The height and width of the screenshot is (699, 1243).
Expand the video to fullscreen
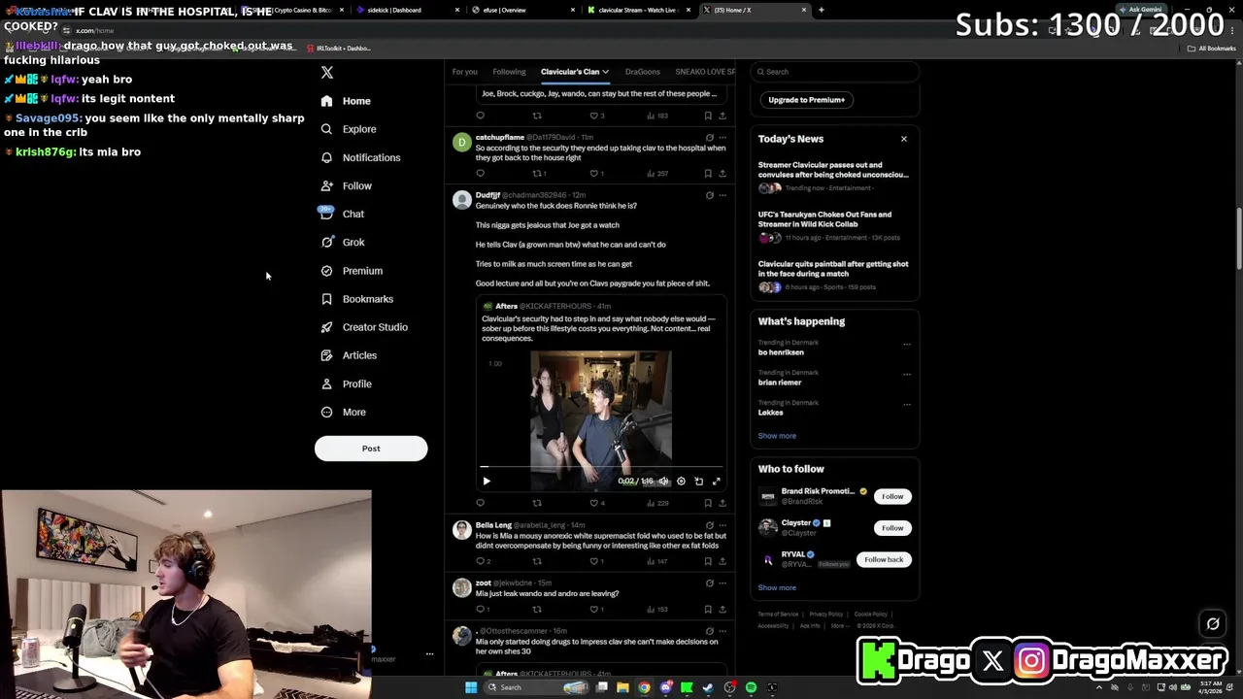(717, 481)
